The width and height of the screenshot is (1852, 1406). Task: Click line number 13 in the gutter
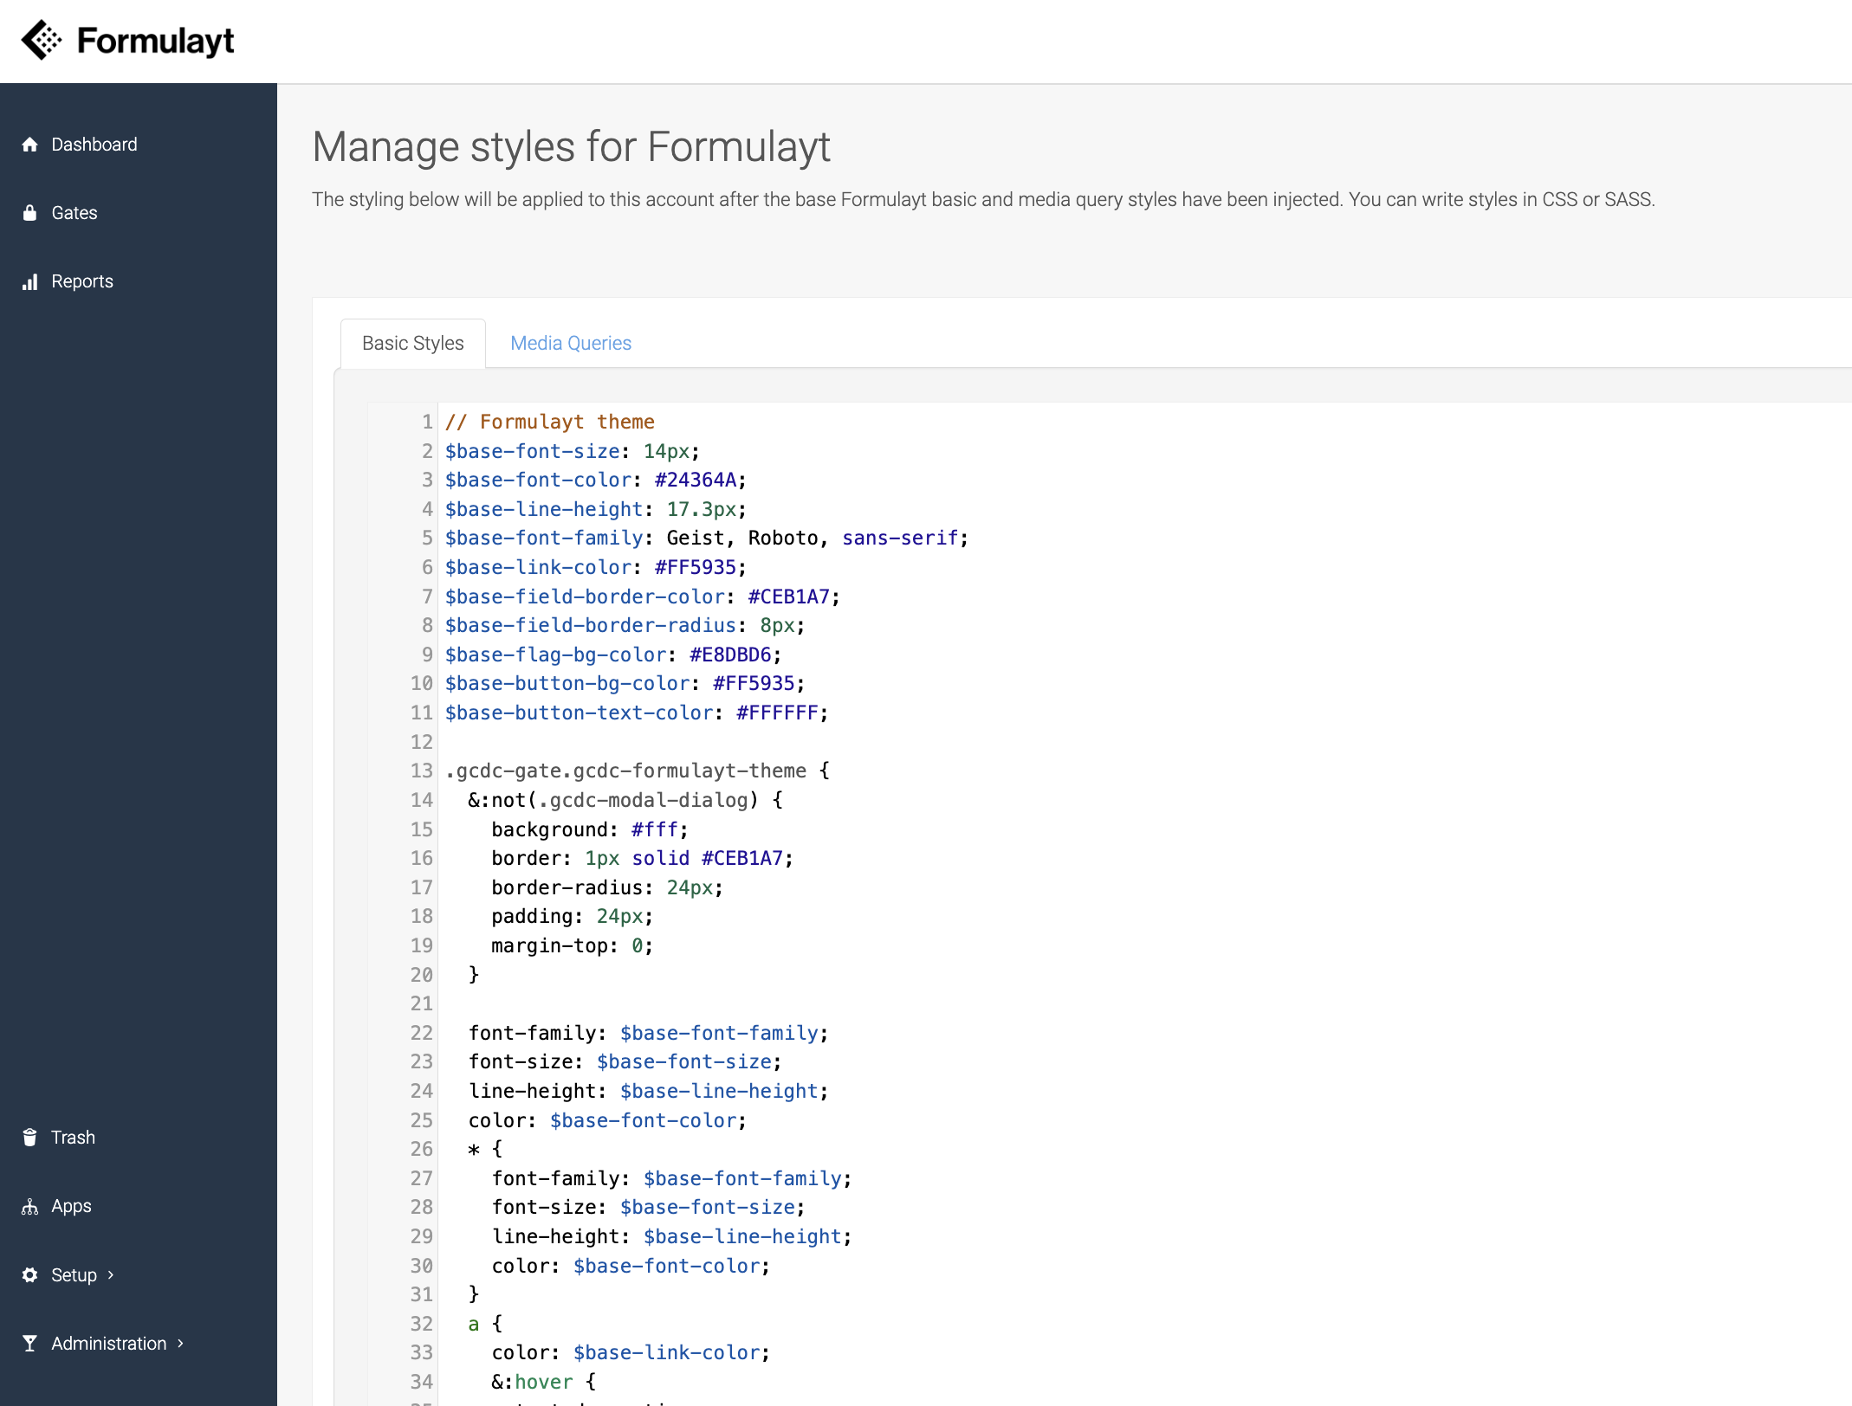(x=421, y=771)
